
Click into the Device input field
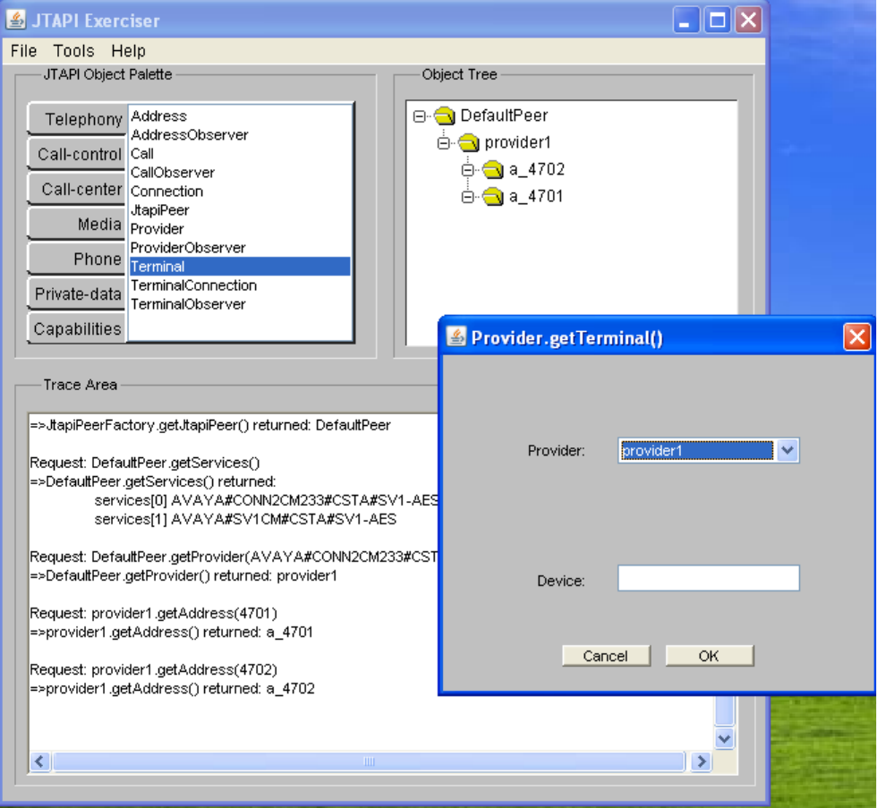708,578
